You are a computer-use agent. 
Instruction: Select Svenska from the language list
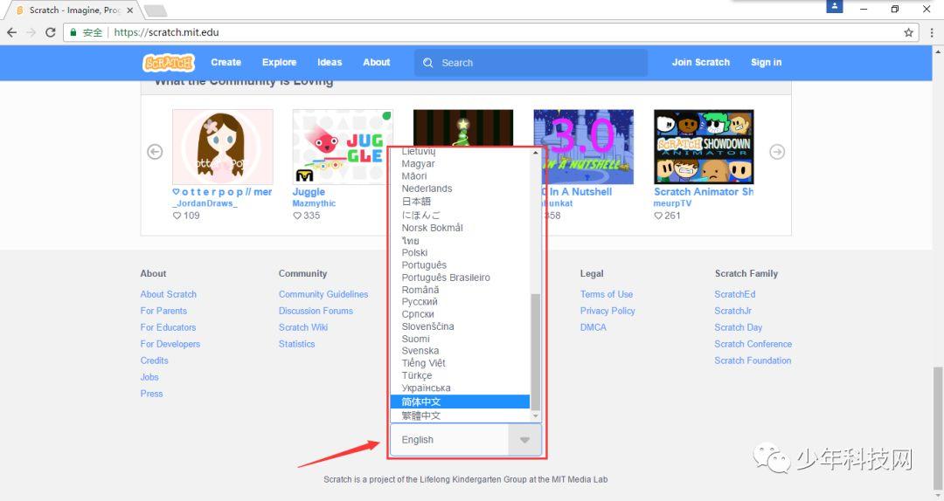[460, 351]
